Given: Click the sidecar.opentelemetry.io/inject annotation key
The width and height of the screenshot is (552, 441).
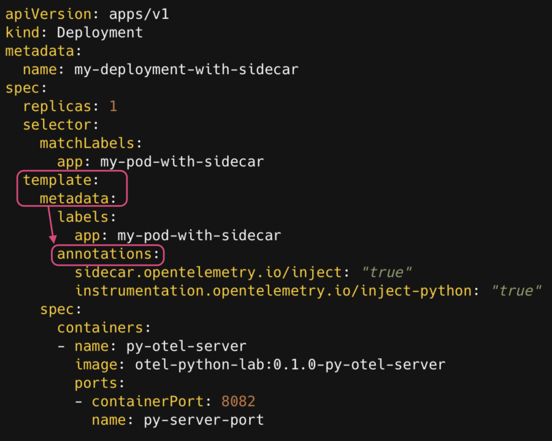Looking at the screenshot, I should point(208,272).
